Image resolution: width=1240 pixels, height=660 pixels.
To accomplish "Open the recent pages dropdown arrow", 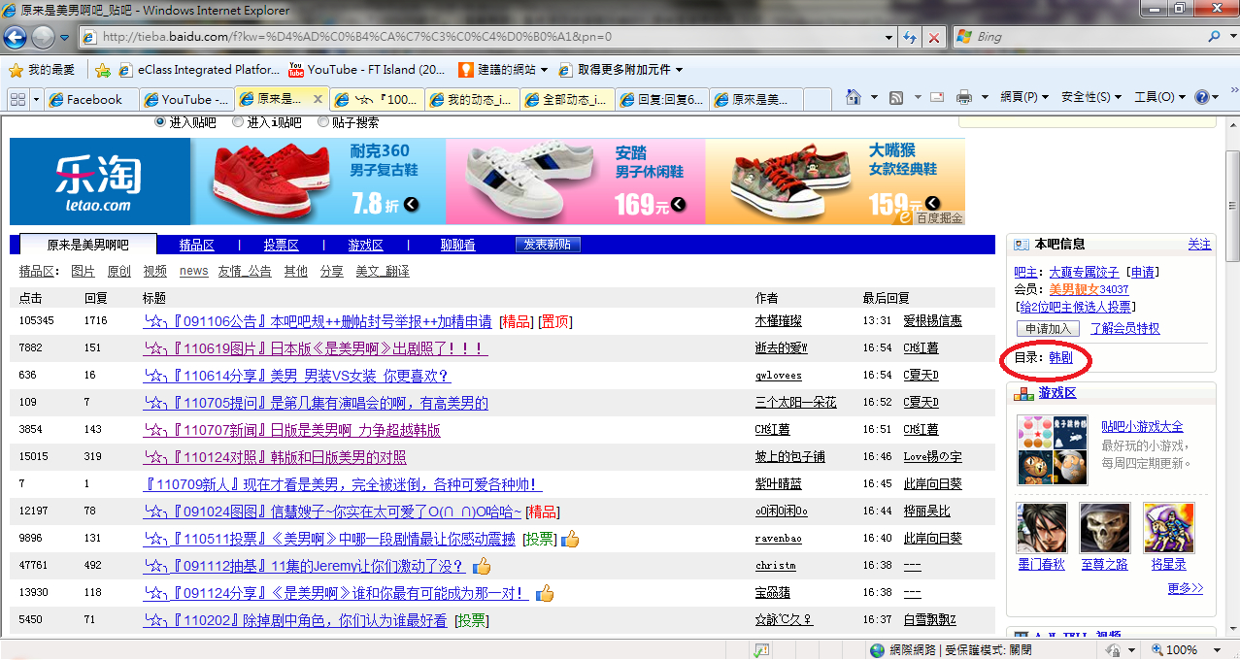I will (x=65, y=38).
